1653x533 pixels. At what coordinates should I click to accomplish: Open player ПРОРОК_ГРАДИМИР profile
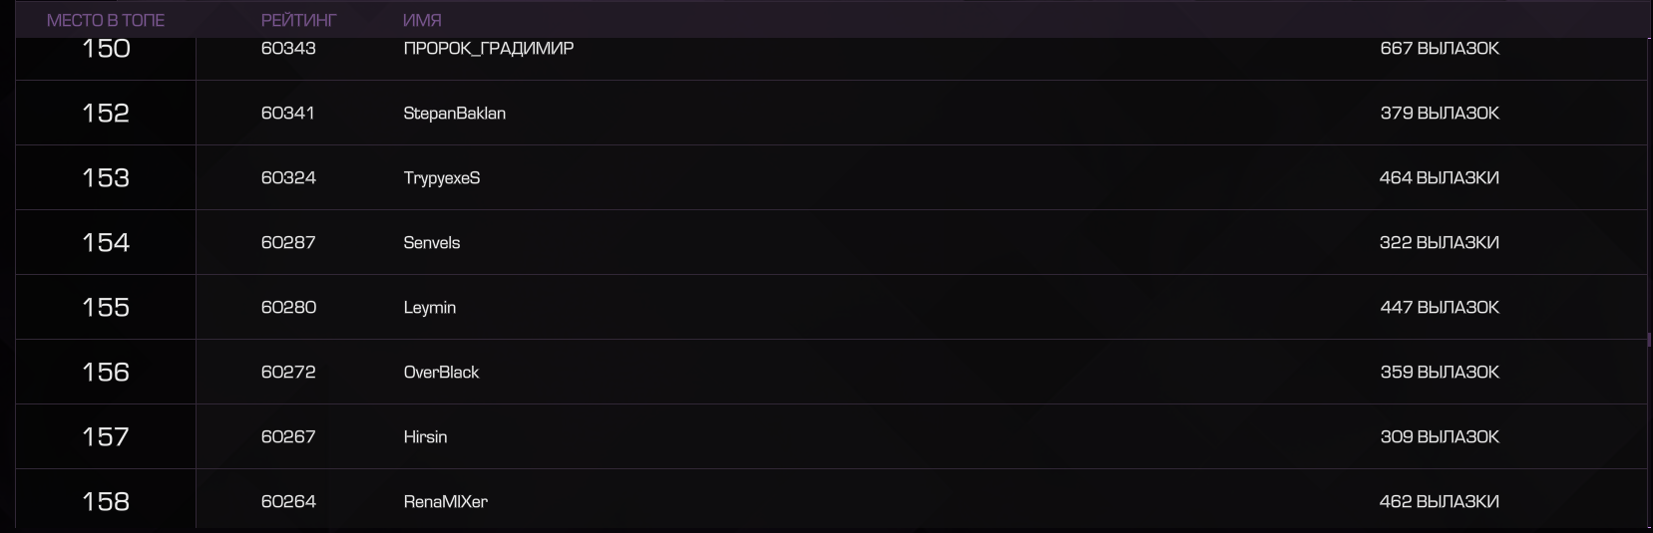tap(488, 48)
